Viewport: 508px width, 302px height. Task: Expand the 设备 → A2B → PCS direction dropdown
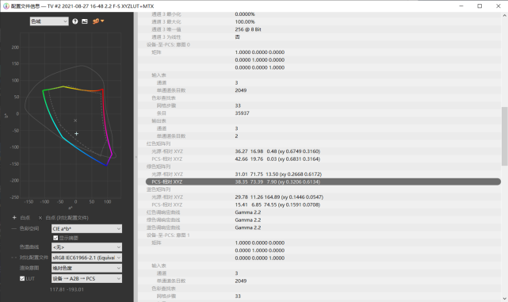point(87,279)
